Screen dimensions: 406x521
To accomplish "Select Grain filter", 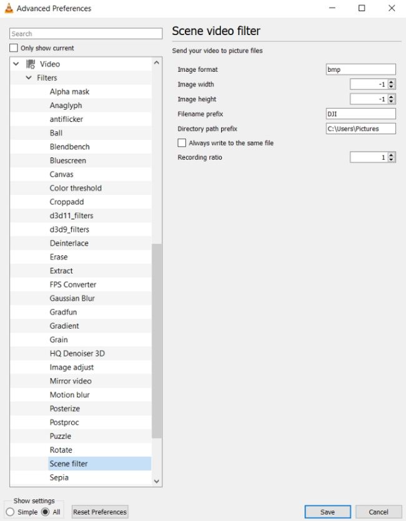I will (59, 340).
